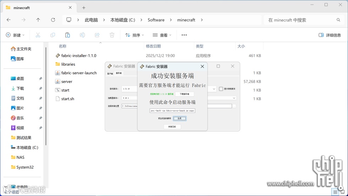This screenshot has height=196, width=348.
Task: Open the NAS folder in sidebar
Action: coord(17,157)
